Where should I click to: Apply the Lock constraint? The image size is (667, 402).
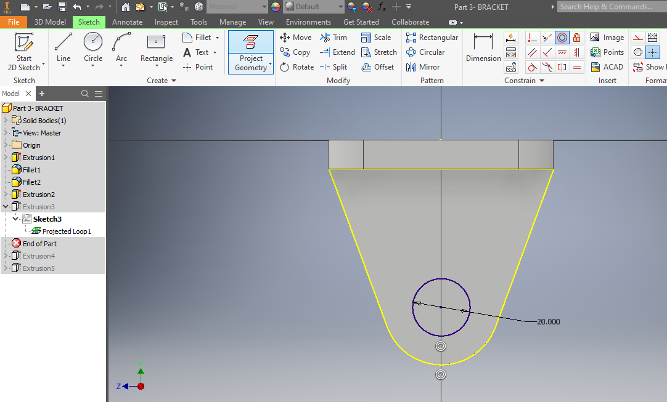coord(576,37)
